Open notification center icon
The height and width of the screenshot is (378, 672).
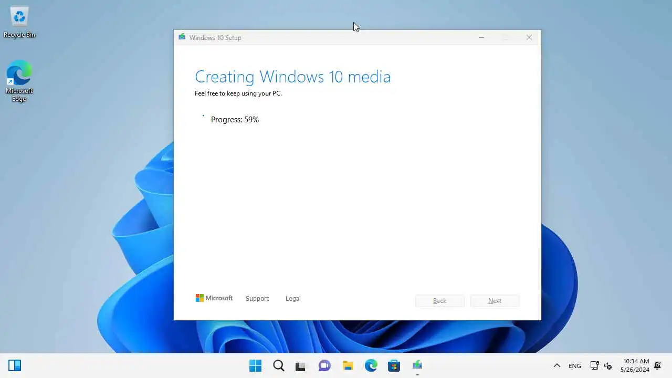657,365
